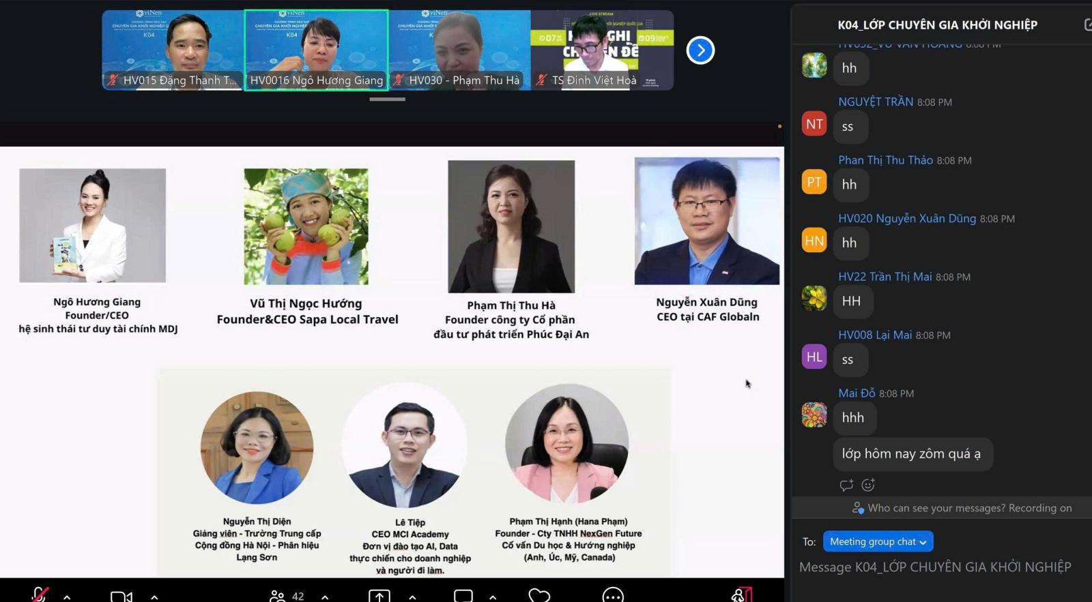Turn on the video camera
This screenshot has width=1092, height=602.
tap(121, 597)
